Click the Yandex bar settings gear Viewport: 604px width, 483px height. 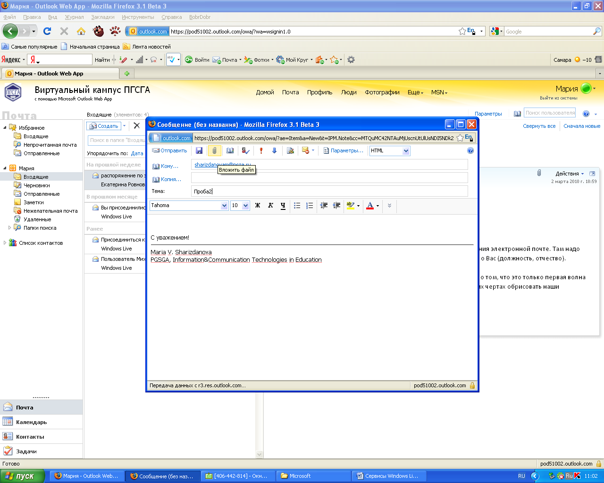pos(351,60)
